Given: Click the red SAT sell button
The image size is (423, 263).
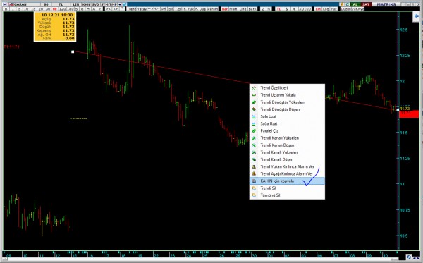Looking at the screenshot, I should [x=366, y=4].
